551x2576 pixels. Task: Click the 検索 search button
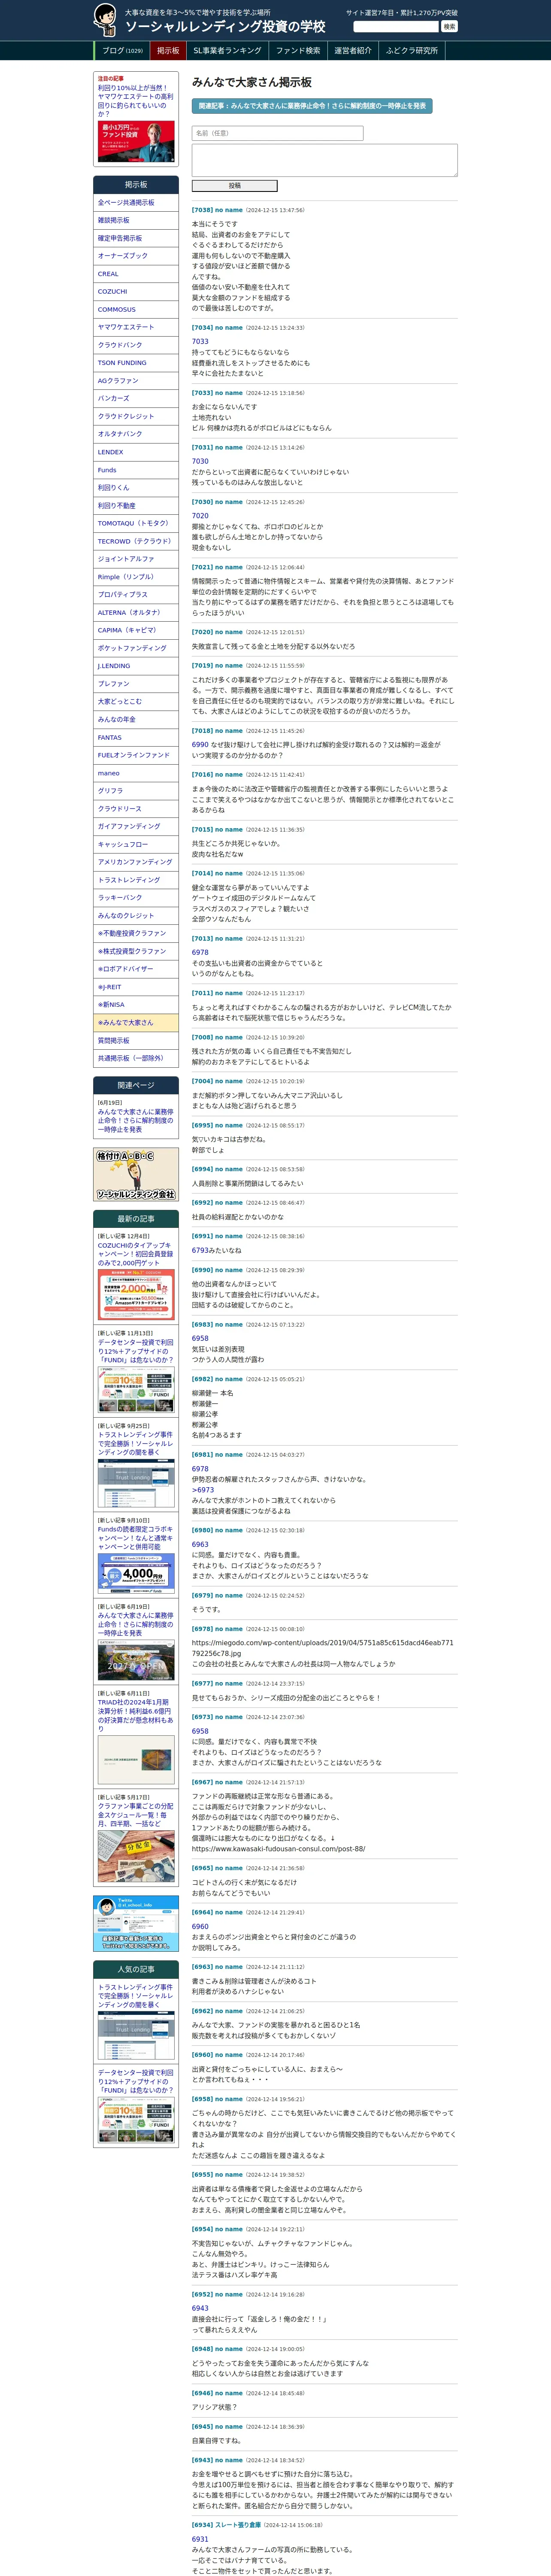click(449, 27)
